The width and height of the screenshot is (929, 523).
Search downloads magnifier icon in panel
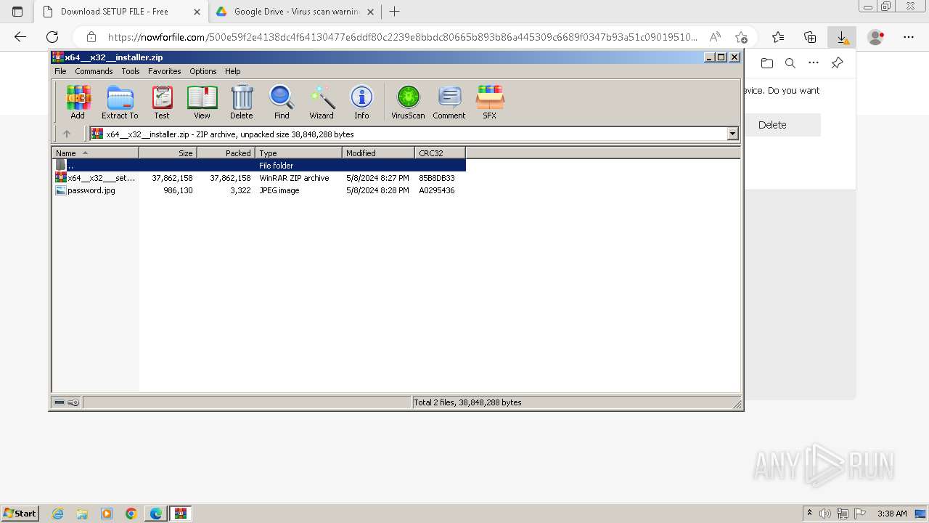790,63
